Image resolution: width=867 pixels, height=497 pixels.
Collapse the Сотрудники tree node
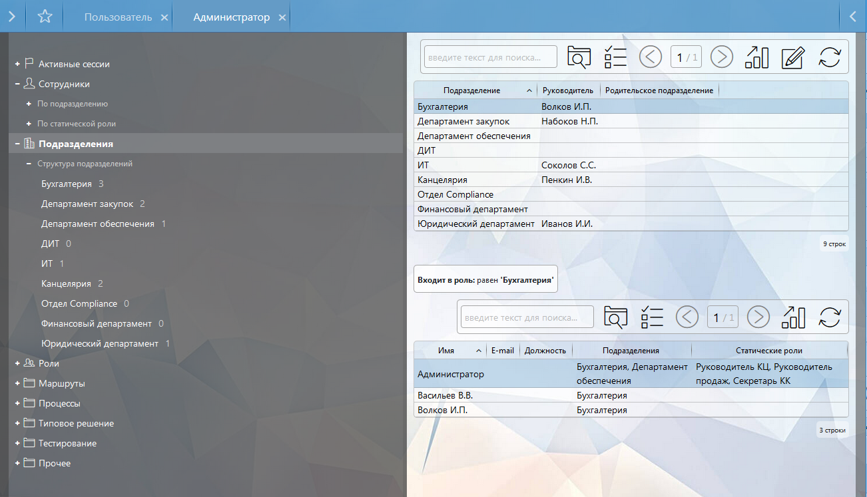[17, 84]
